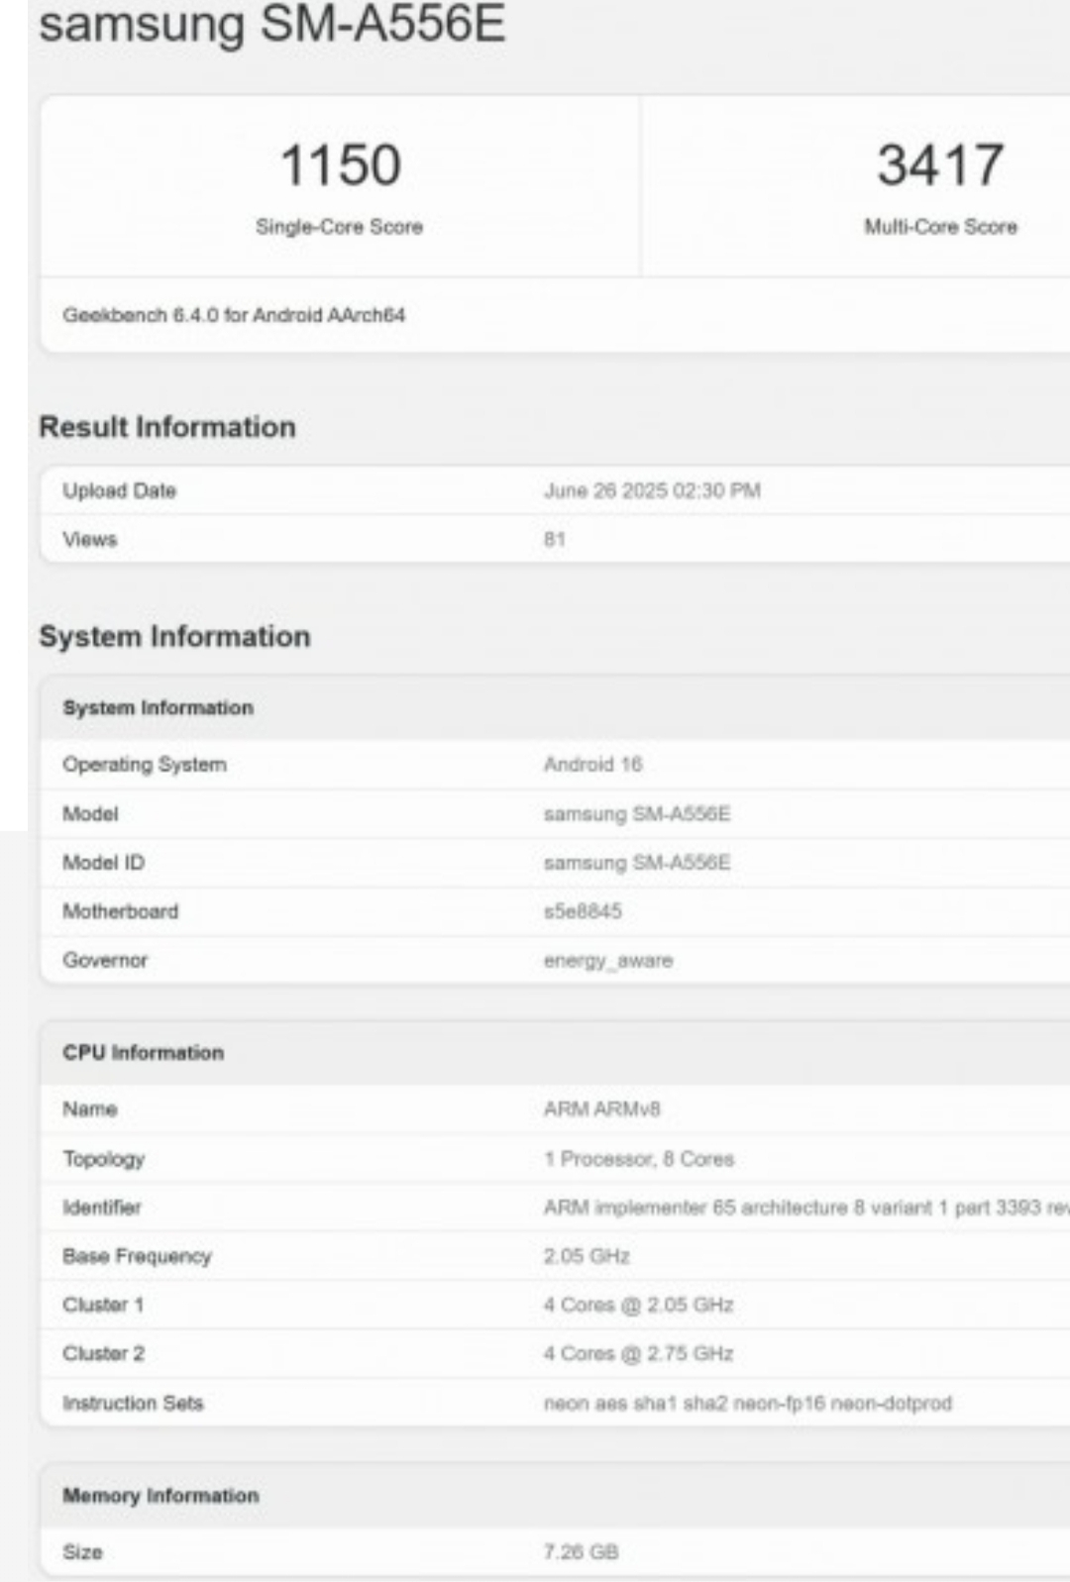Select the multi-core score 3417

point(940,164)
